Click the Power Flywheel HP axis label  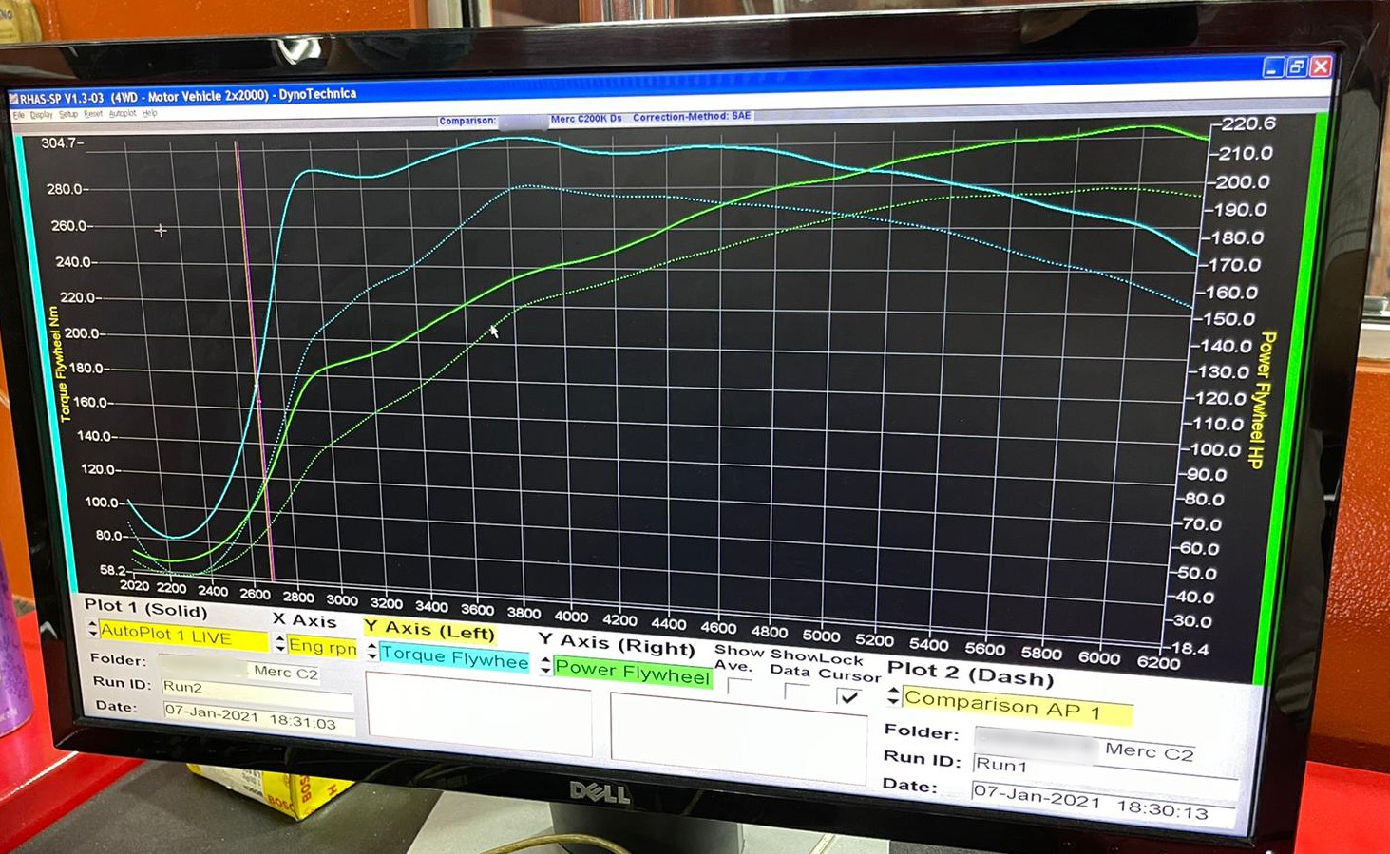[1262, 400]
